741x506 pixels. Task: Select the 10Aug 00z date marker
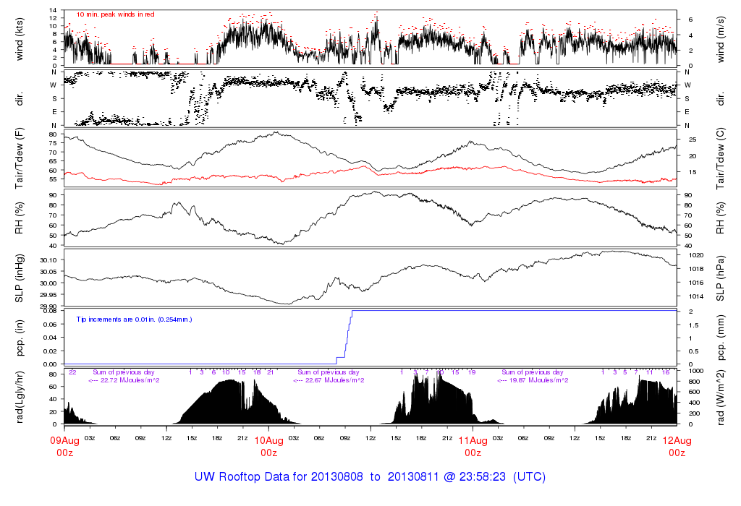coord(268,446)
